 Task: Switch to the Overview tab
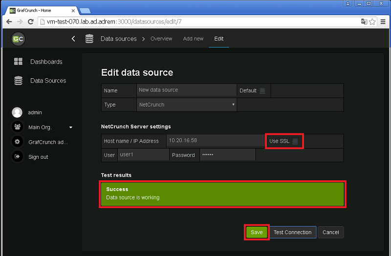coord(161,39)
